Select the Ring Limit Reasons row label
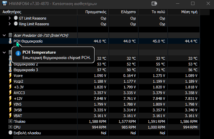214x139 pixels. click(34, 24)
